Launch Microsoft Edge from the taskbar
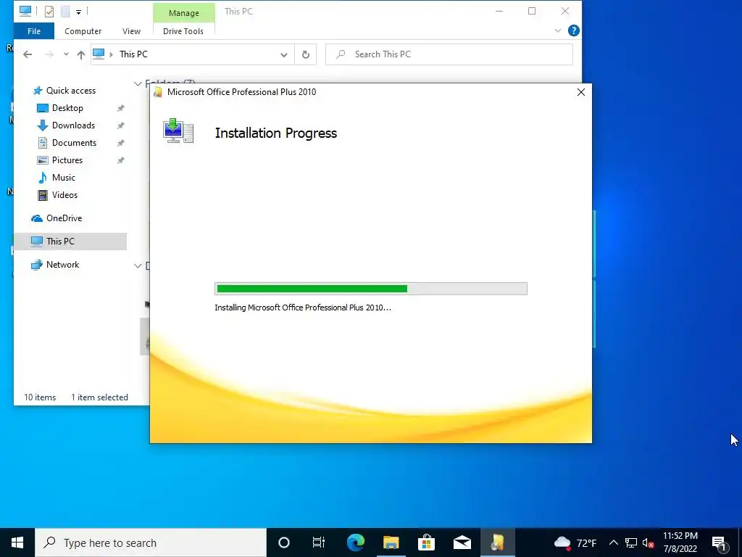Viewport: 742px width, 557px height. click(355, 542)
